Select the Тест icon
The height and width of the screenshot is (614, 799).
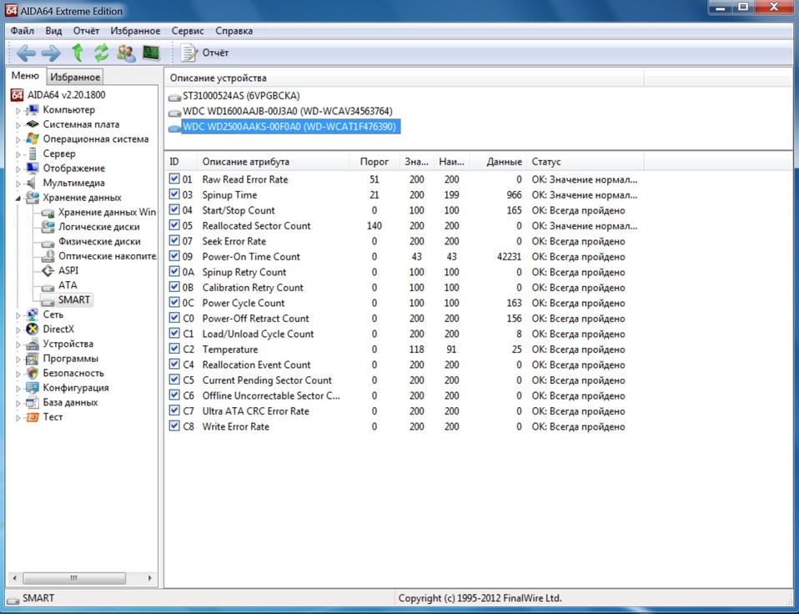pyautogui.click(x=32, y=417)
